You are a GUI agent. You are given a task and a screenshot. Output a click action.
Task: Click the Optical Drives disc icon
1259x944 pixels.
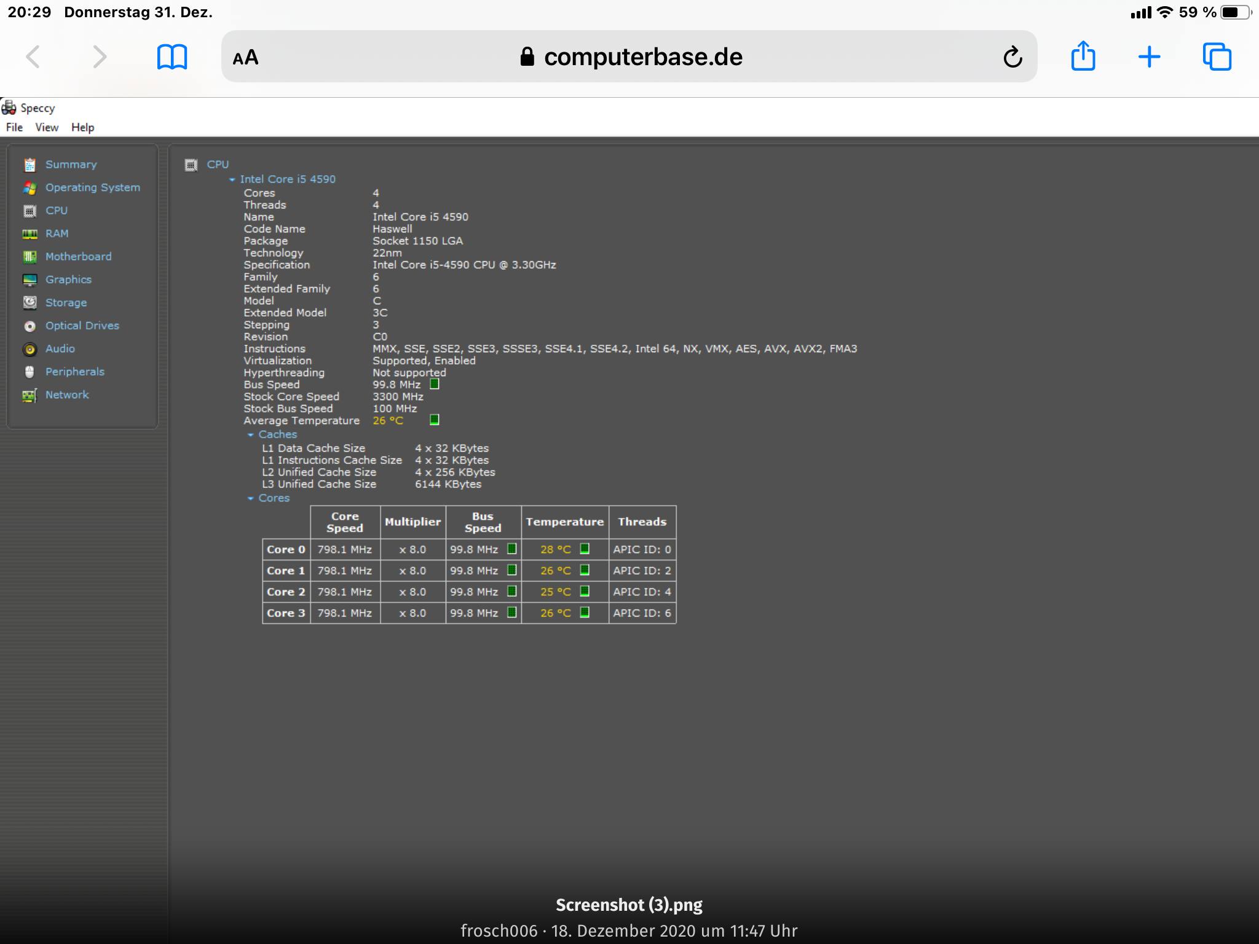click(30, 326)
